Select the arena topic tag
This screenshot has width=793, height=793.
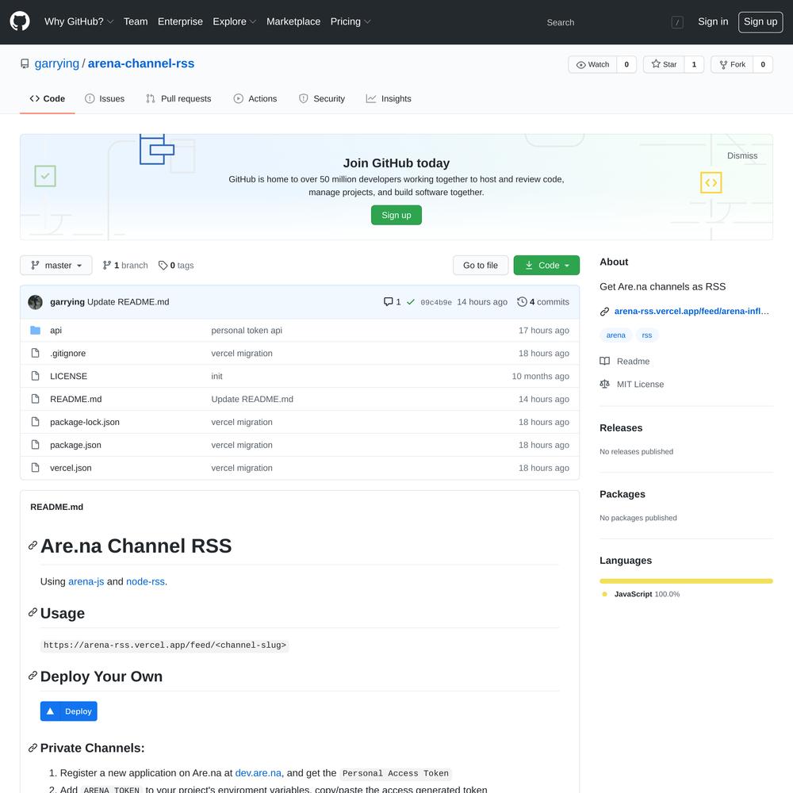click(x=615, y=335)
